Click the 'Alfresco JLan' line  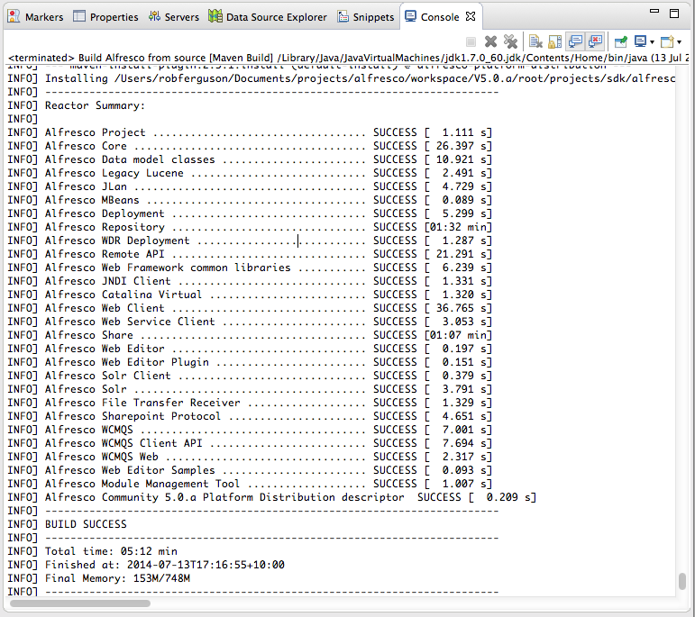coord(250,186)
